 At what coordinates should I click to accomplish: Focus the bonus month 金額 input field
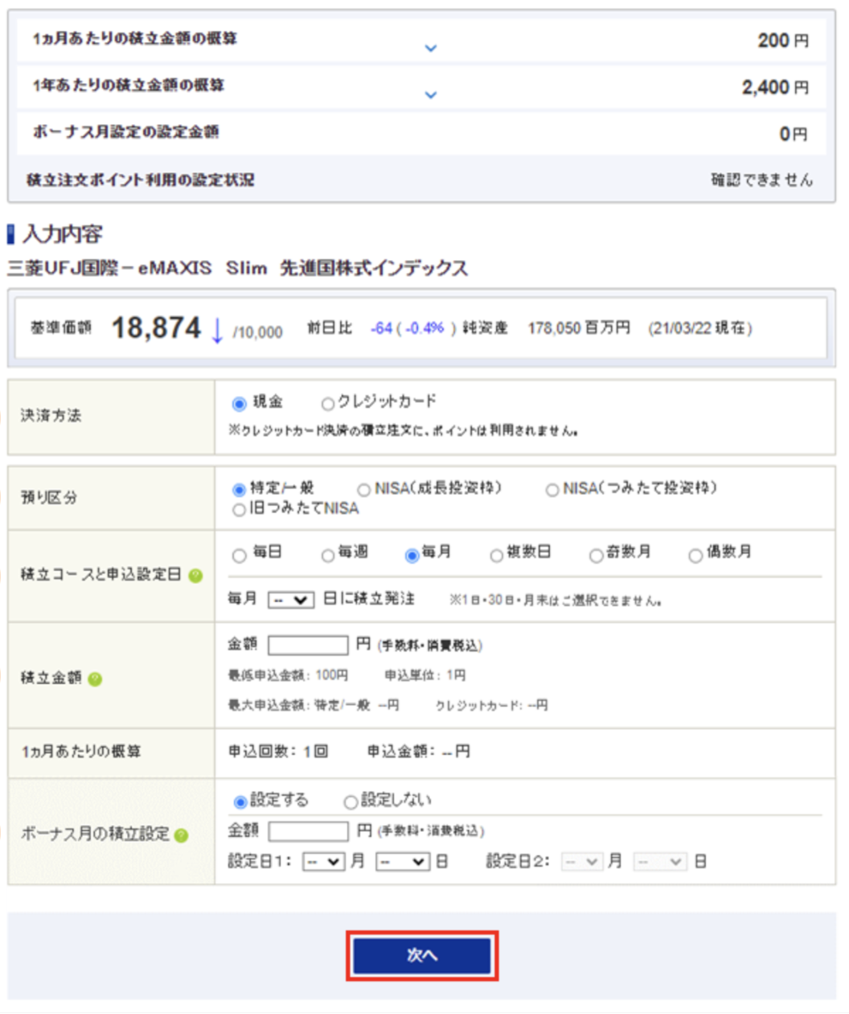[x=309, y=831]
